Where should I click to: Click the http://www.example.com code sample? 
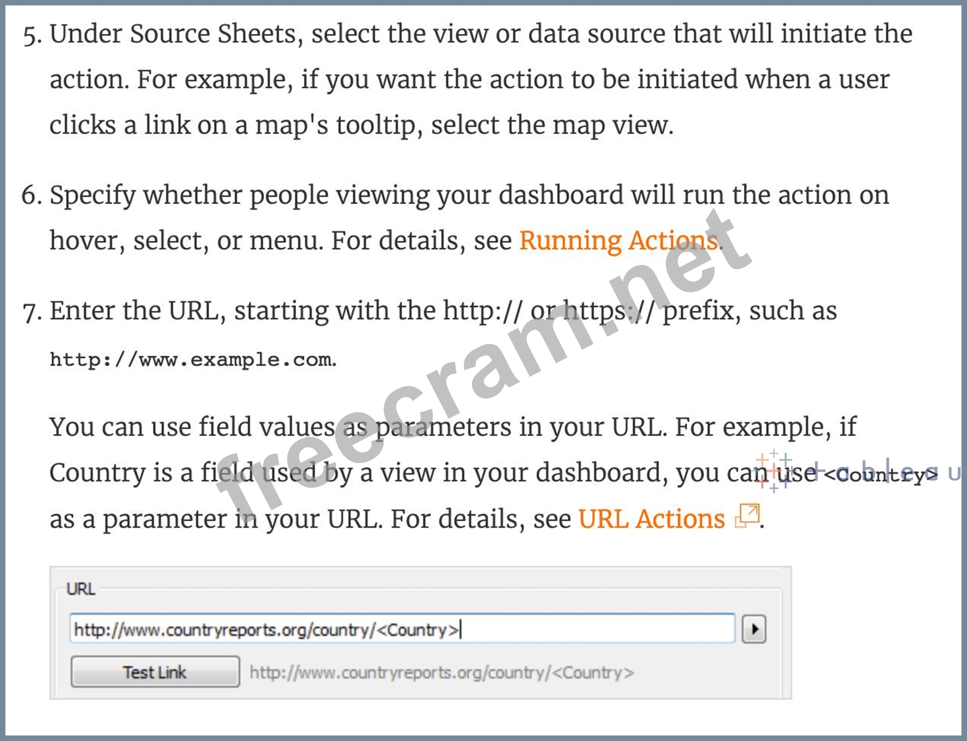pyautogui.click(x=193, y=359)
